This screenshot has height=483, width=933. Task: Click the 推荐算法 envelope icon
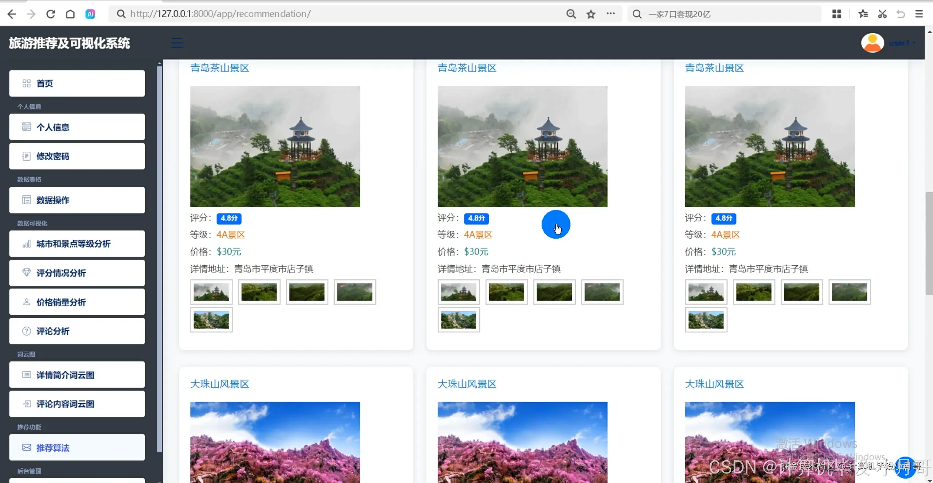[26, 448]
